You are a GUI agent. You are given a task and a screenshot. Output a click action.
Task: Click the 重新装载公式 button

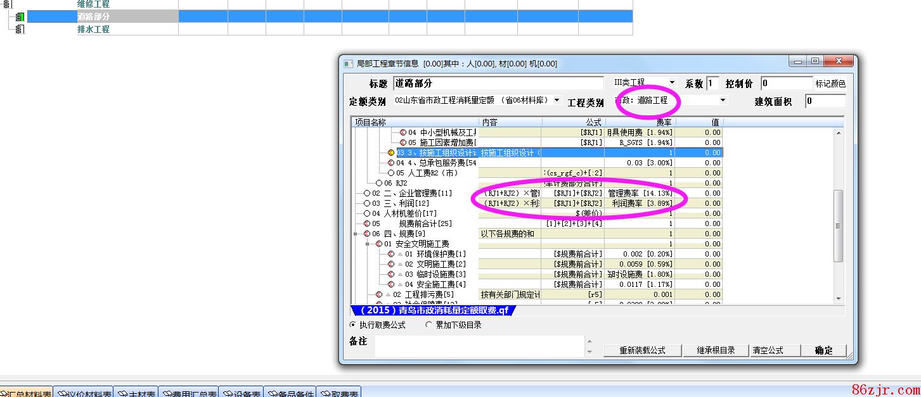(x=642, y=350)
